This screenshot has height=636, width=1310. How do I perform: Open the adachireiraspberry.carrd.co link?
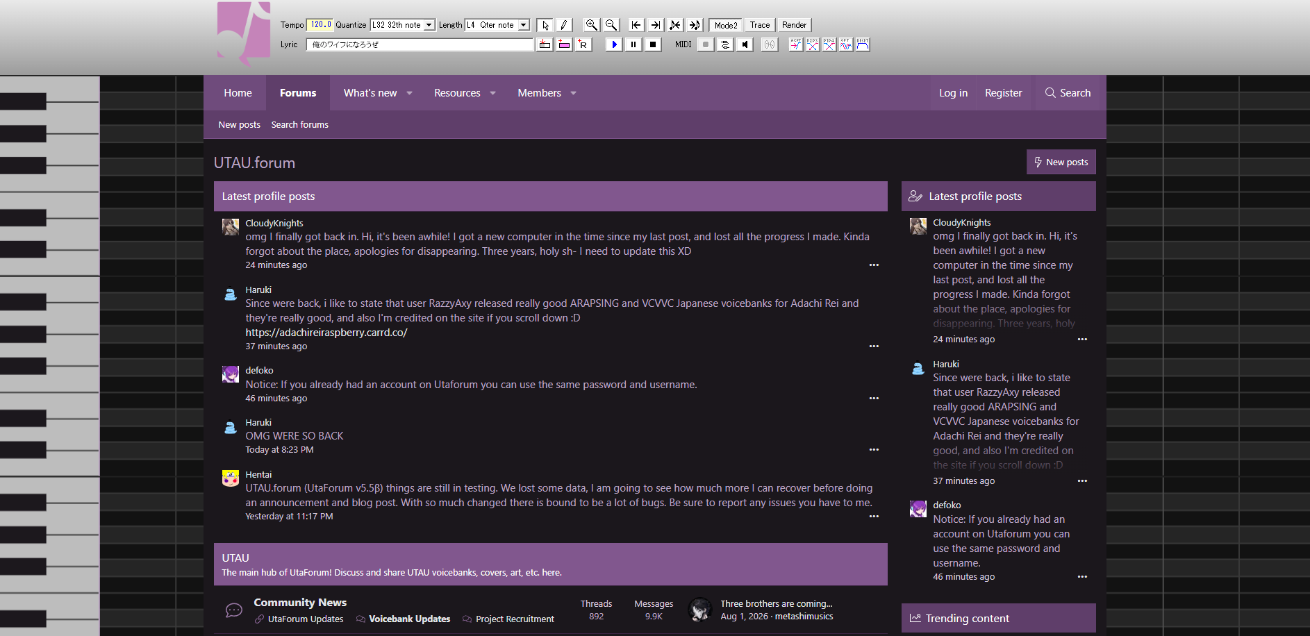326,333
